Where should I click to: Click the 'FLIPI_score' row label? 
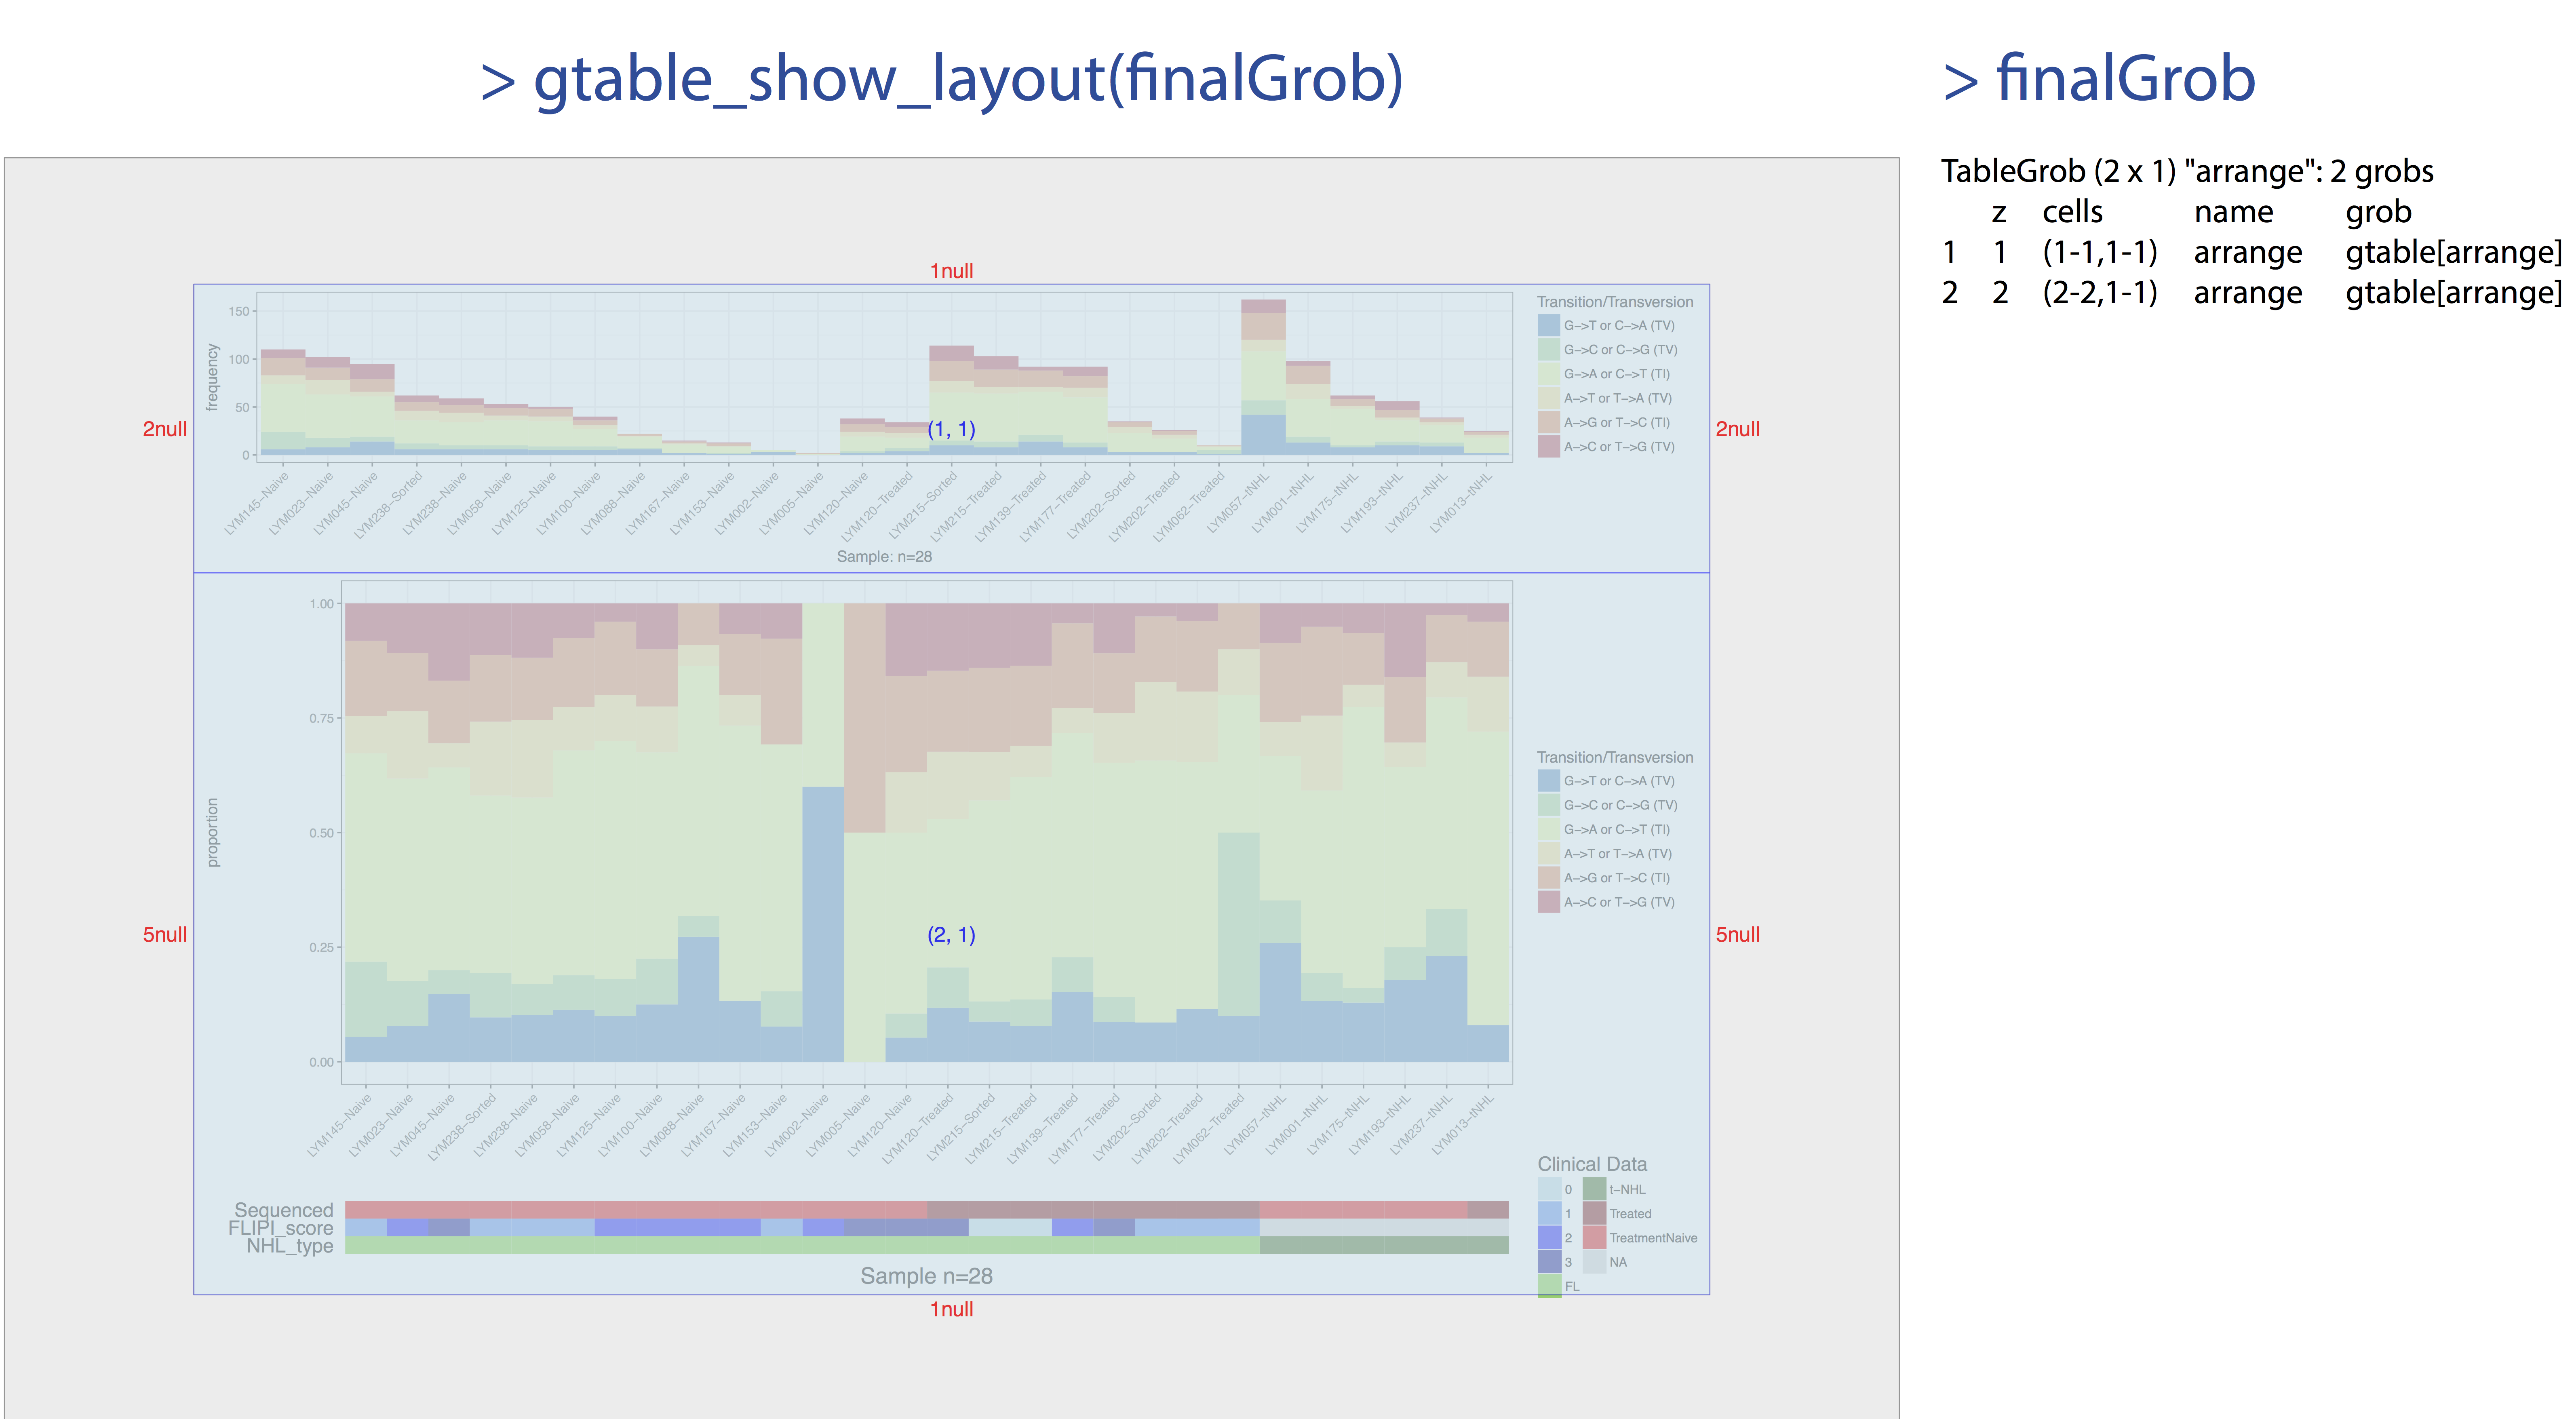281,1228
